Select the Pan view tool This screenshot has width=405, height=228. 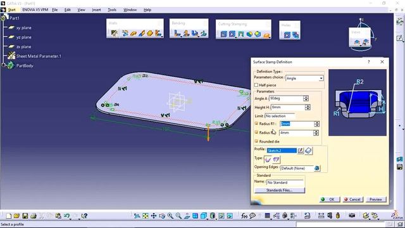point(153,215)
